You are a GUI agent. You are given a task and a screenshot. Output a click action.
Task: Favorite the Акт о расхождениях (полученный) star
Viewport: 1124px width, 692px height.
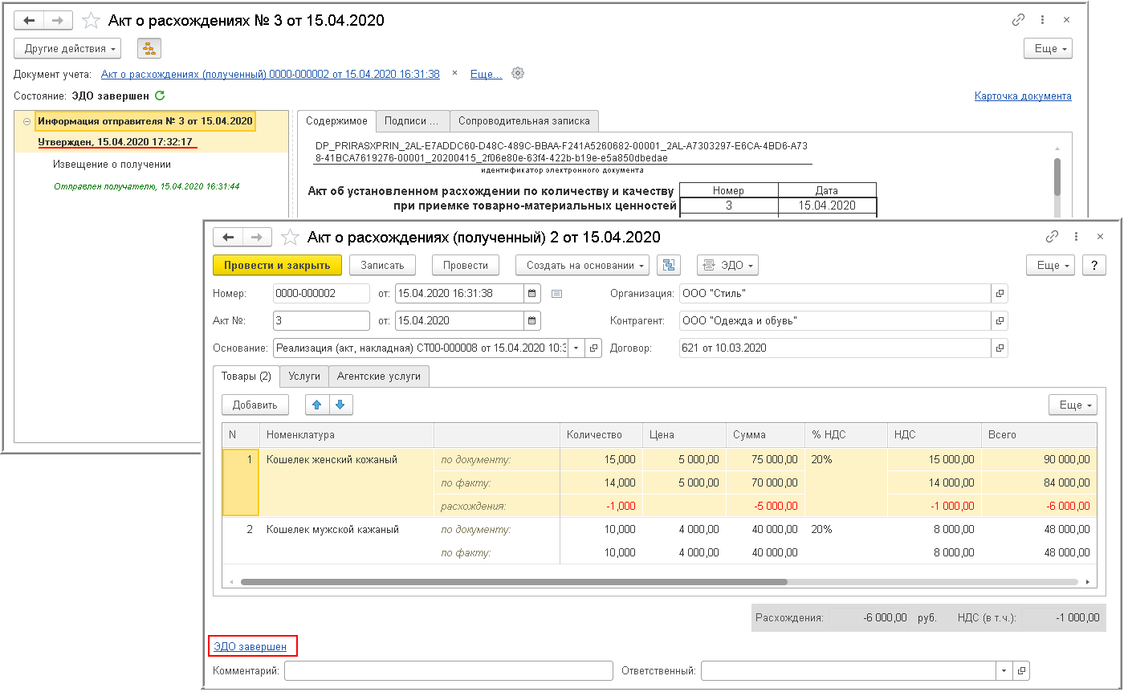[291, 237]
